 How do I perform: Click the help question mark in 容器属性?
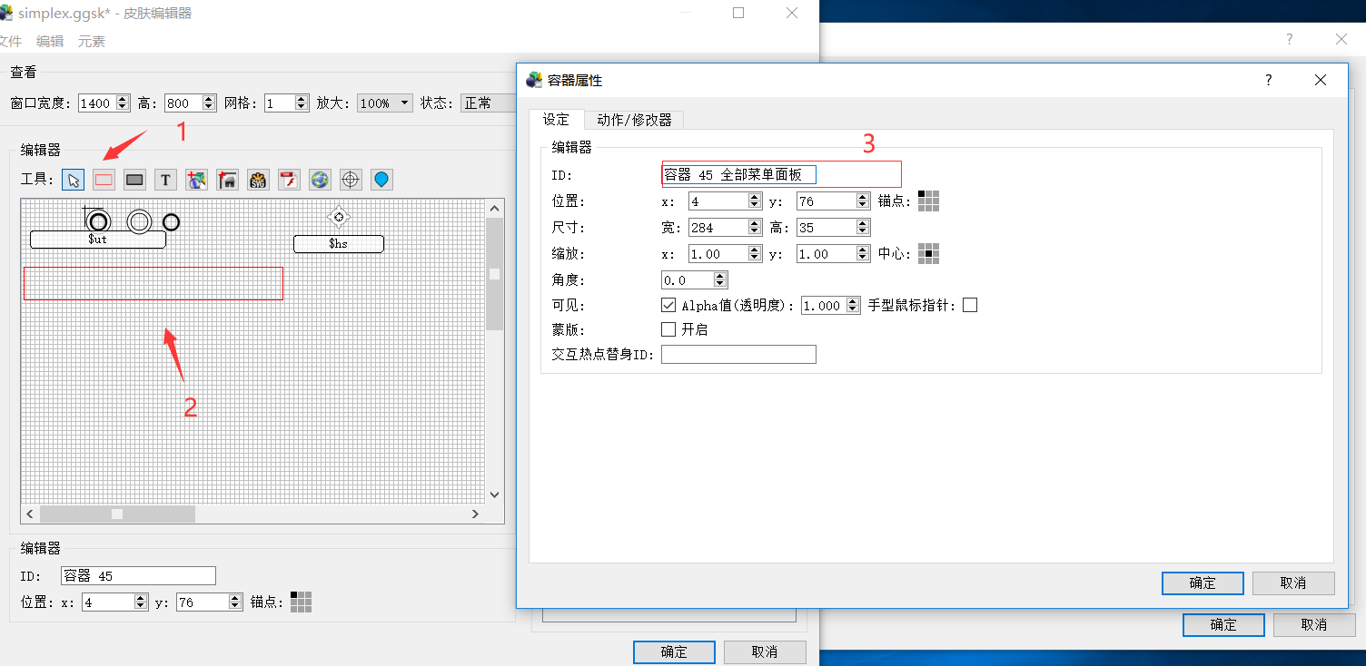1269,80
